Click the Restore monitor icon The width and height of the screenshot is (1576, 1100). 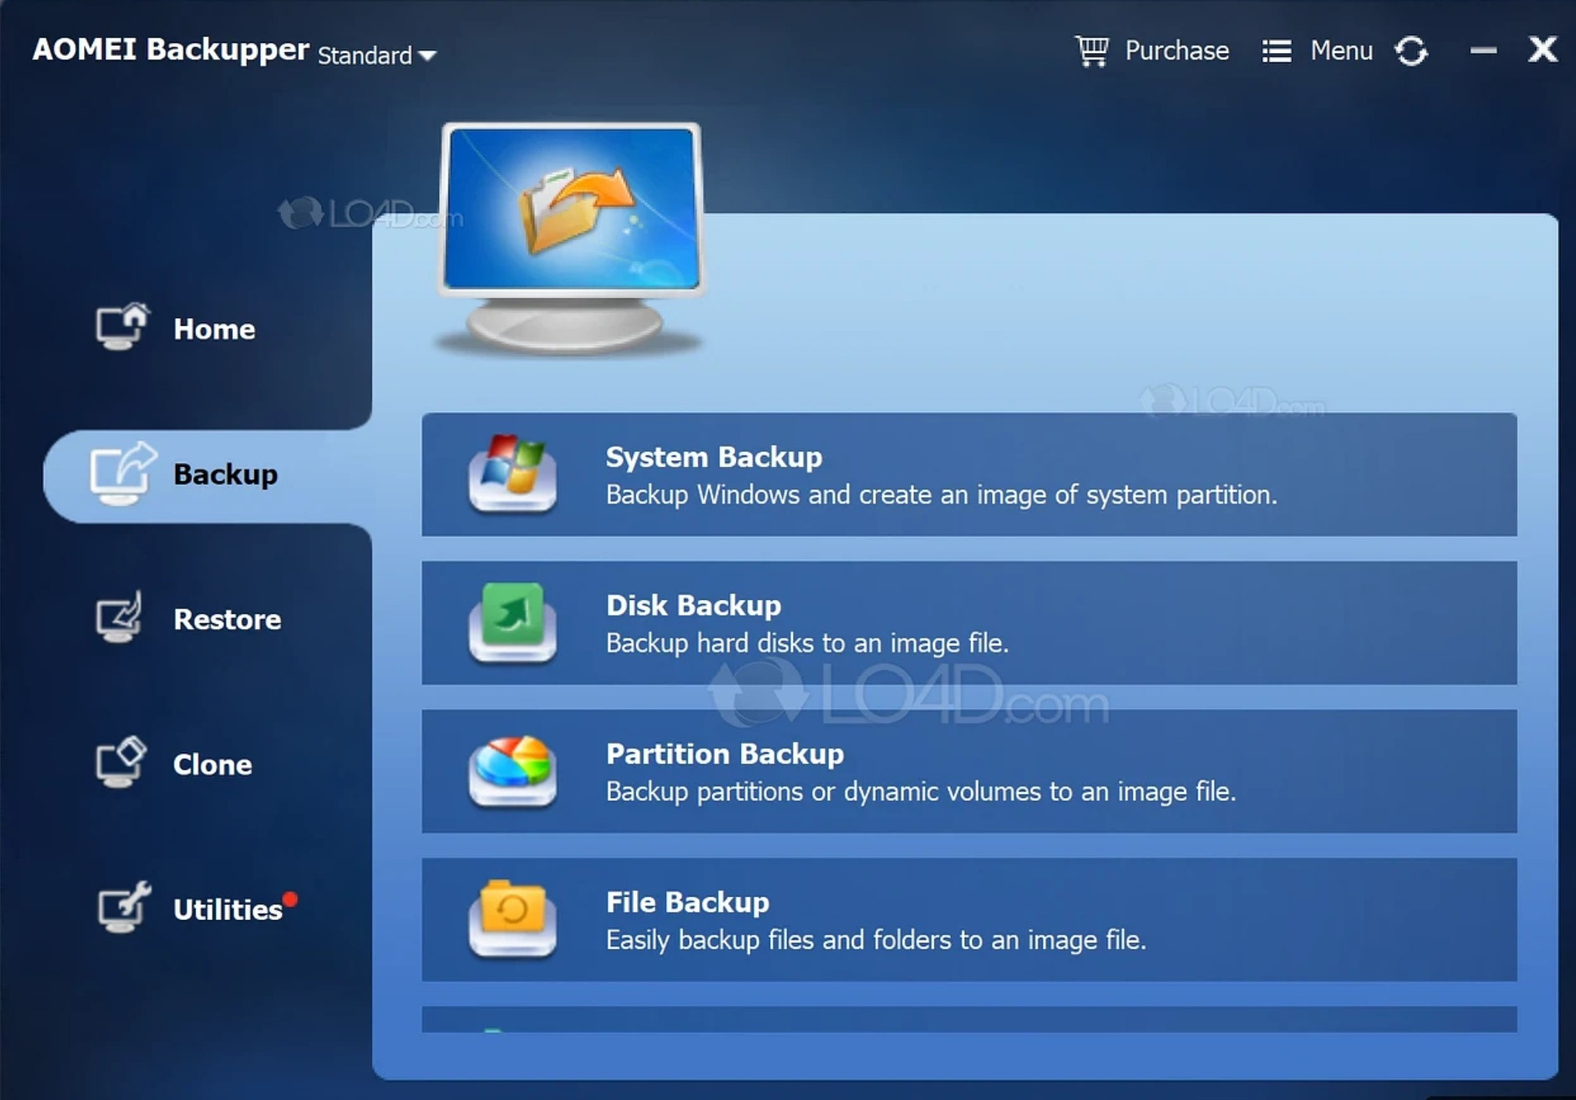coord(120,617)
